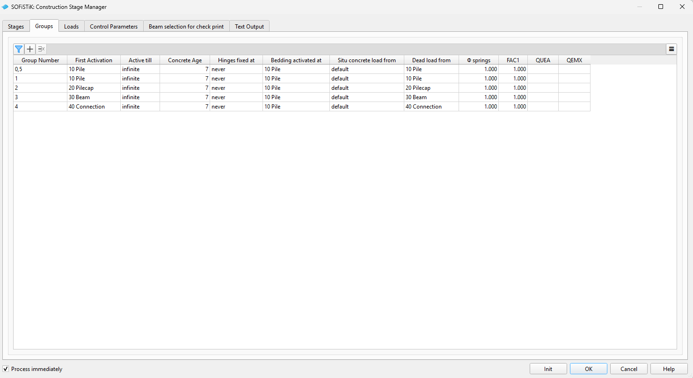
Task: Open First Activation cell for group 2
Action: 94,88
